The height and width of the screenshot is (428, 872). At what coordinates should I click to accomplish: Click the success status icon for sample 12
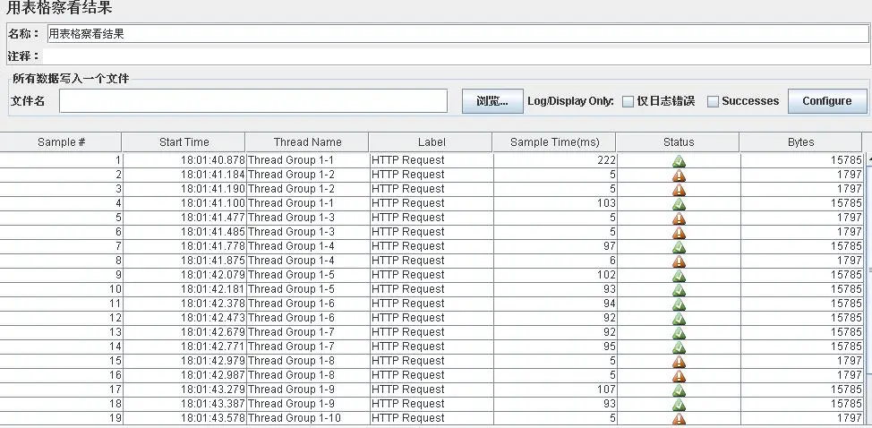click(679, 319)
